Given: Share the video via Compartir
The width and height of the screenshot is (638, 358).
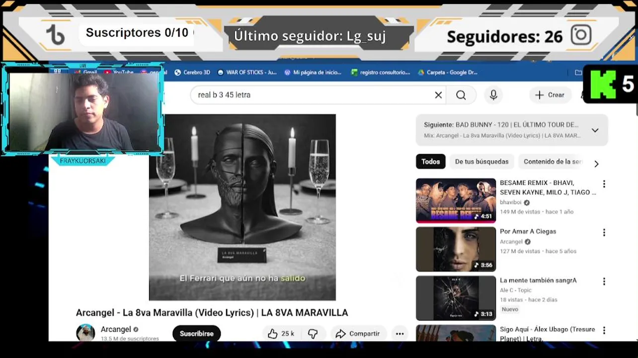Looking at the screenshot, I should click(357, 334).
